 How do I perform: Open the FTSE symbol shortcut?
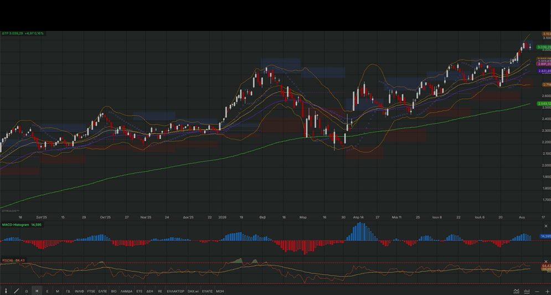(91, 291)
